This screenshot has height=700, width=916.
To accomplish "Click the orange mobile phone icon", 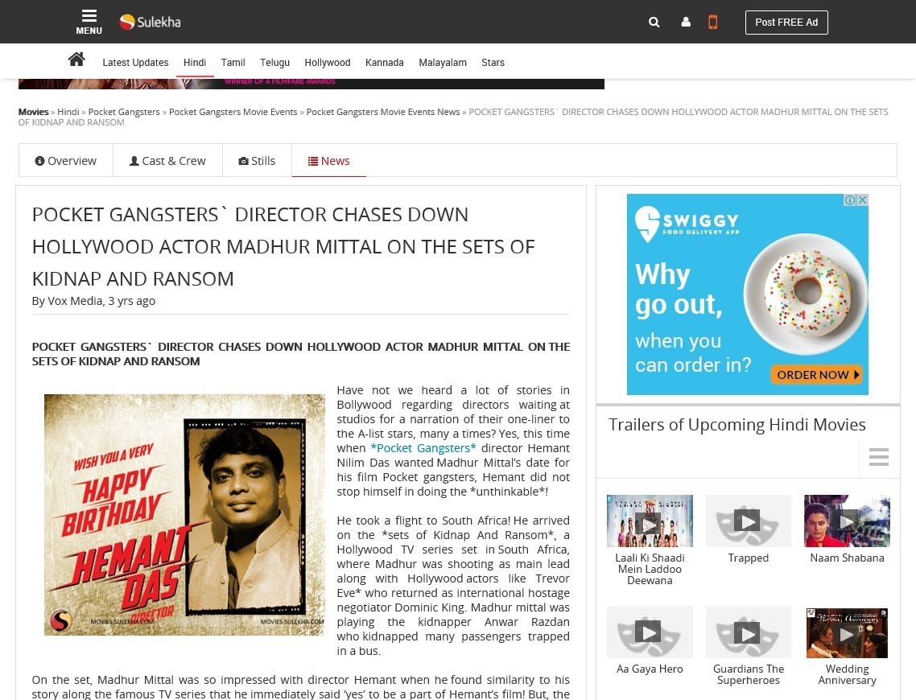I will 712,23.
